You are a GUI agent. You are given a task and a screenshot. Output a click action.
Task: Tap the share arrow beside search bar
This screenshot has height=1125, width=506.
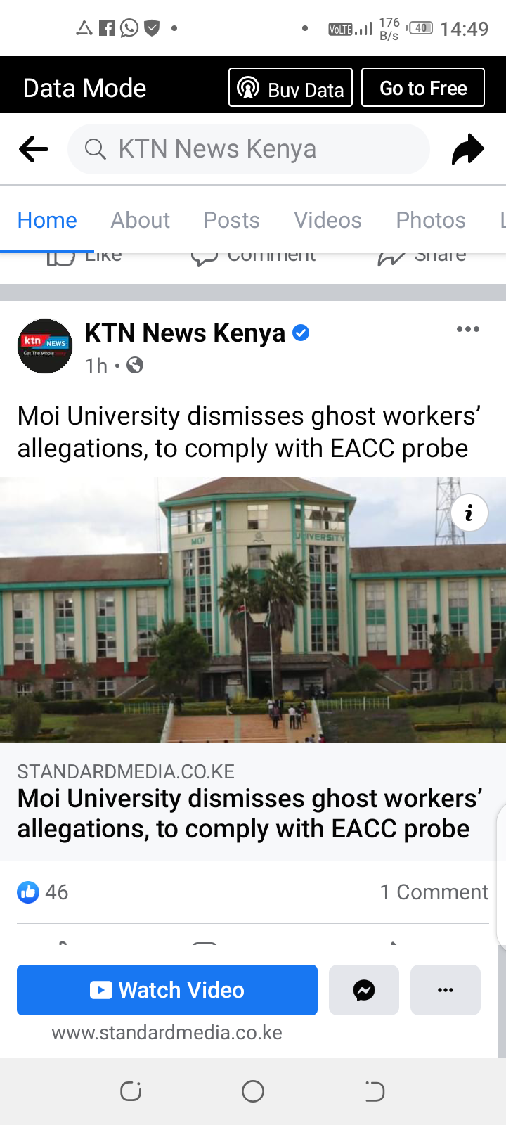467,149
